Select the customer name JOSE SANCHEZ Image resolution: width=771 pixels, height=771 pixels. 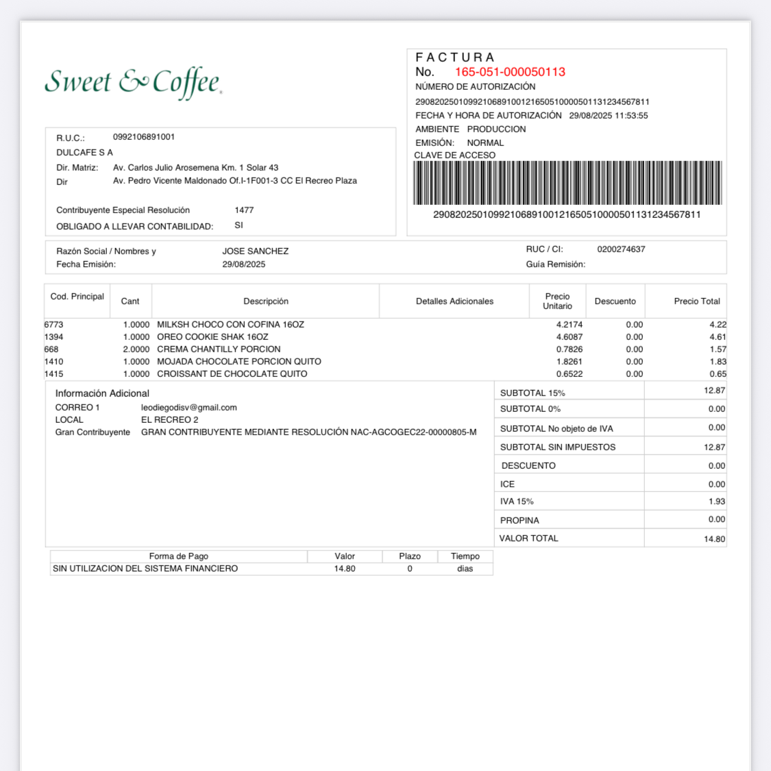[255, 251]
